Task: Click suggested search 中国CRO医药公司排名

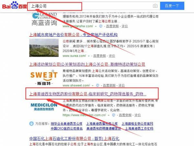Action: [x=67, y=129]
